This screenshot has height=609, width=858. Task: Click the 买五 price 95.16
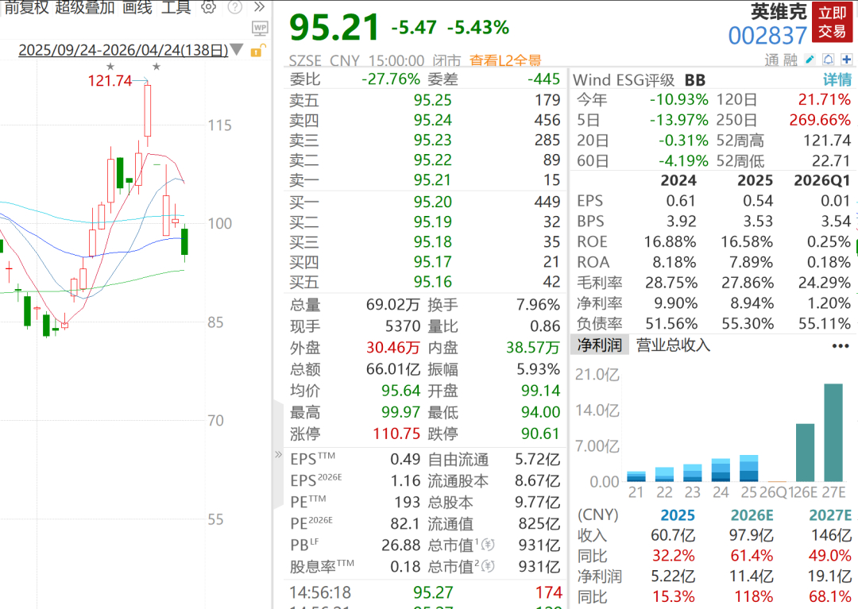(432, 282)
